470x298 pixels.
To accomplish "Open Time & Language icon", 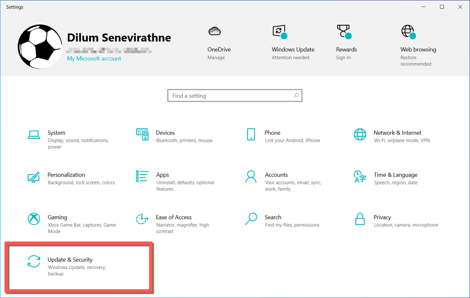I will coord(360,177).
